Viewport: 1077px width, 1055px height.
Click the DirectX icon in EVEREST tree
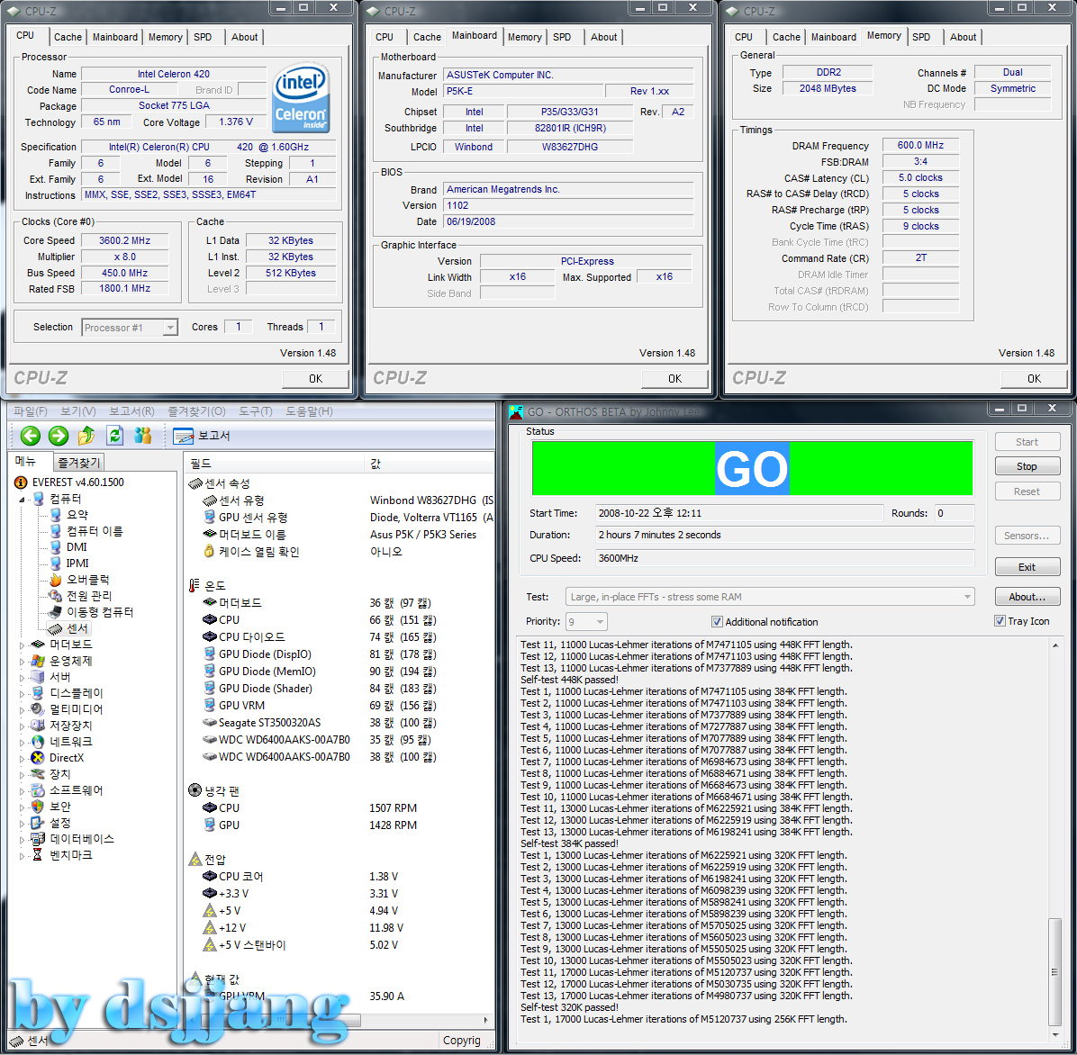[39, 758]
